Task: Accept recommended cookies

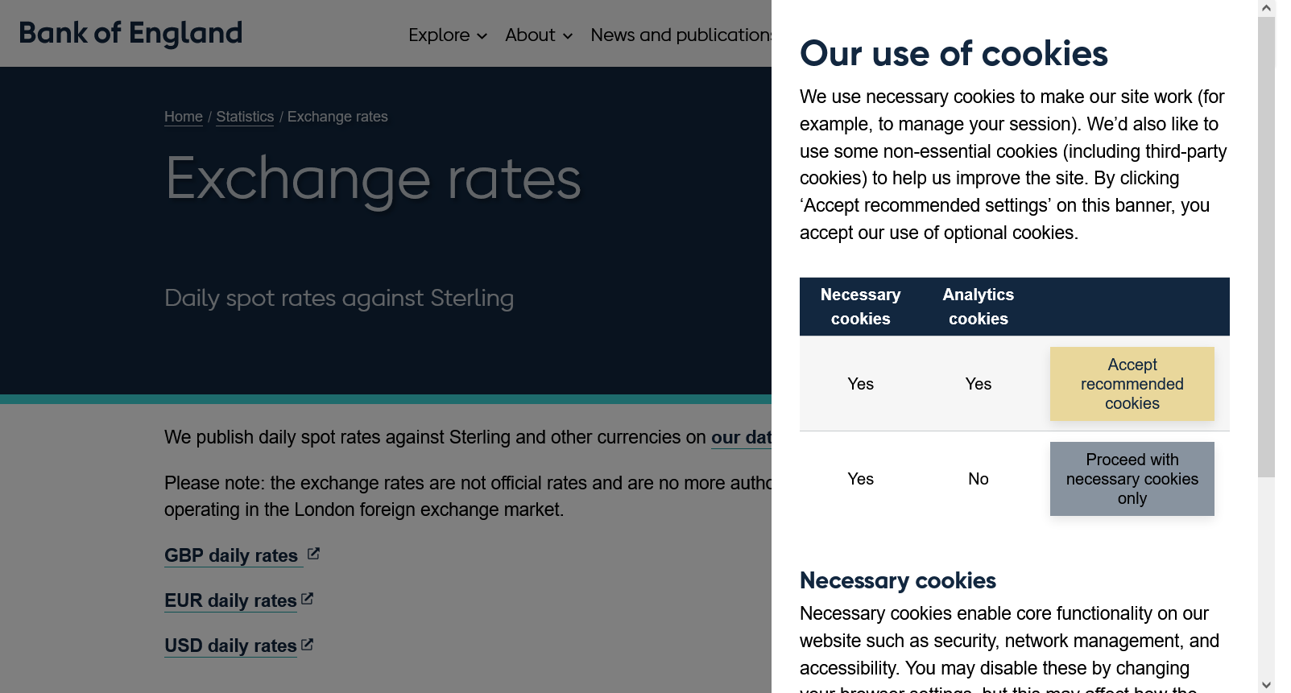Action: (1132, 384)
